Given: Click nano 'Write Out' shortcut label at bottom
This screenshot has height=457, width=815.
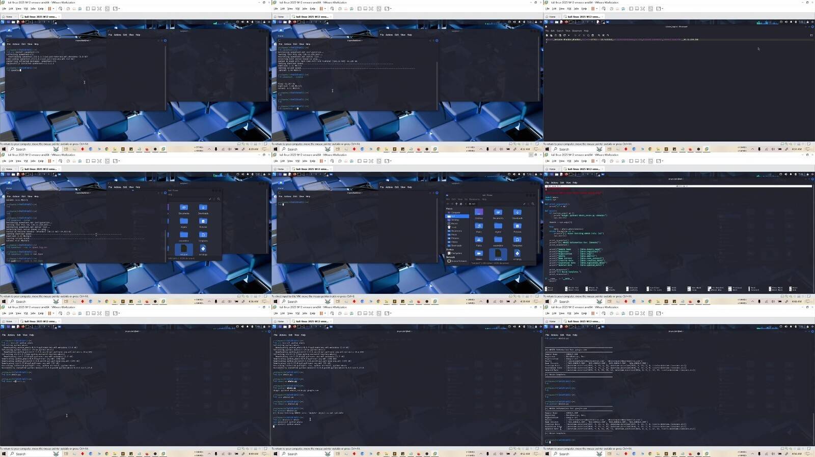Looking at the screenshot, I should point(574,288).
